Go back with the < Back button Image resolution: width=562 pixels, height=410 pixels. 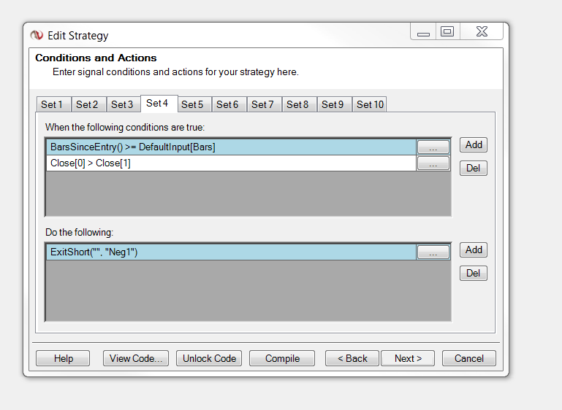[x=352, y=358]
